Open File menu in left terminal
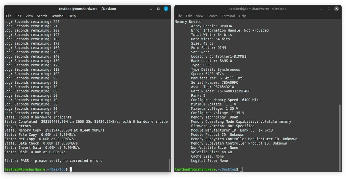Image resolution: width=346 pixels, height=179 pixels. [x=9, y=16]
